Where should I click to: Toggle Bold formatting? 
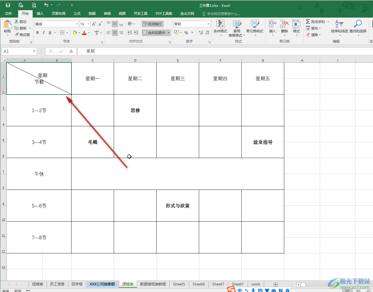(x=37, y=33)
